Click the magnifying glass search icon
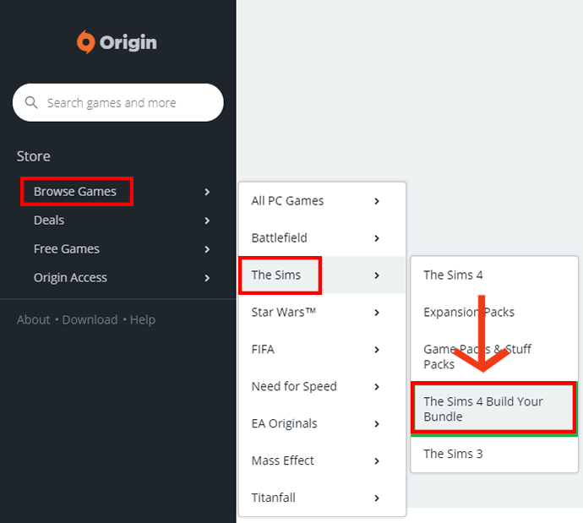583x523 pixels. (32, 103)
